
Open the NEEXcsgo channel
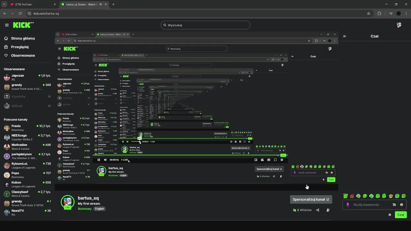pyautogui.click(x=27, y=137)
